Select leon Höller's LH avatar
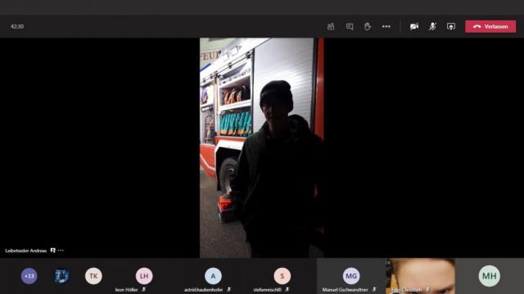 [x=144, y=276]
